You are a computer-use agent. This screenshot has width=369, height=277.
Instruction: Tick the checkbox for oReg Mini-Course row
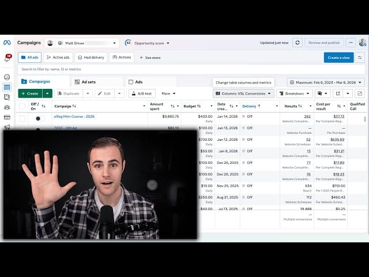[22, 118]
